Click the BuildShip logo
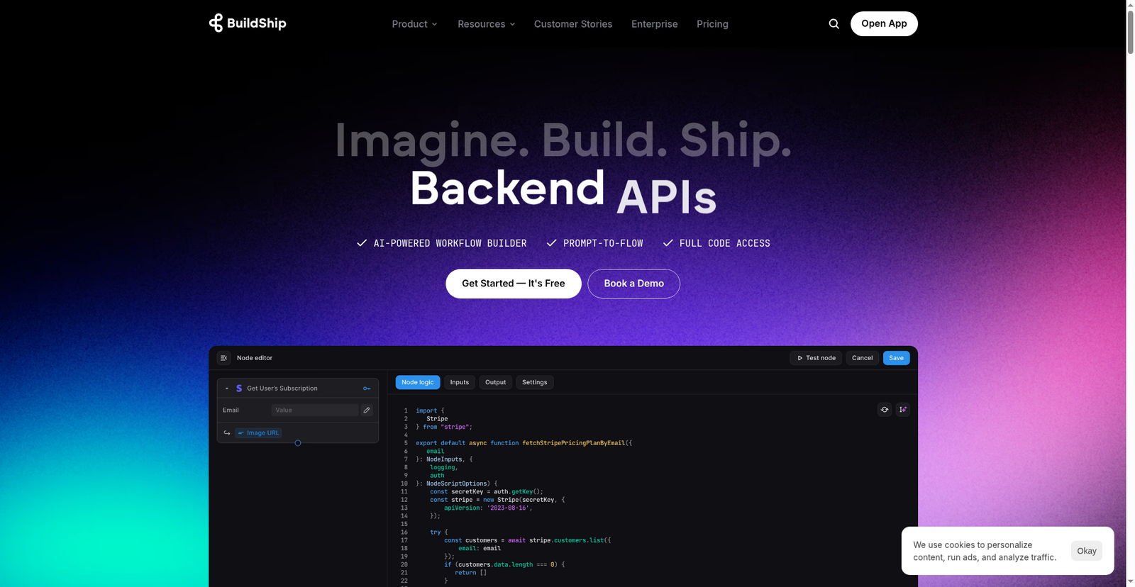This screenshot has width=1135, height=587. tap(247, 23)
